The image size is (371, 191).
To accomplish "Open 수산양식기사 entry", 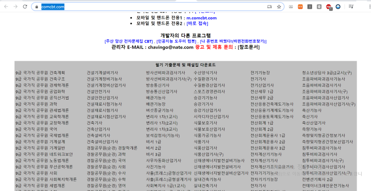I will [205, 73].
